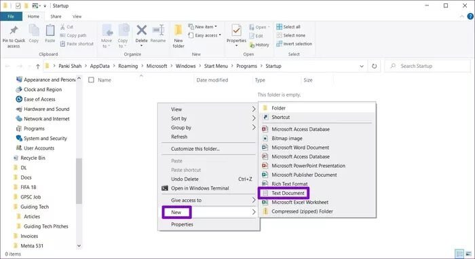475x259 pixels.
Task: Click Invert selection in ribbon
Action: point(294,44)
